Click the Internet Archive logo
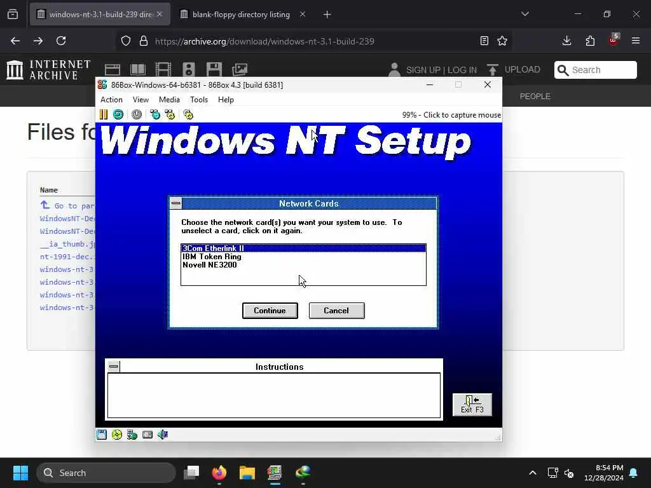Image resolution: width=651 pixels, height=488 pixels. coord(48,70)
